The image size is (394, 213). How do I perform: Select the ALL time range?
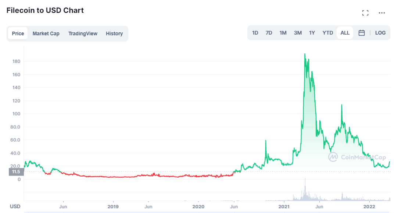(x=345, y=33)
